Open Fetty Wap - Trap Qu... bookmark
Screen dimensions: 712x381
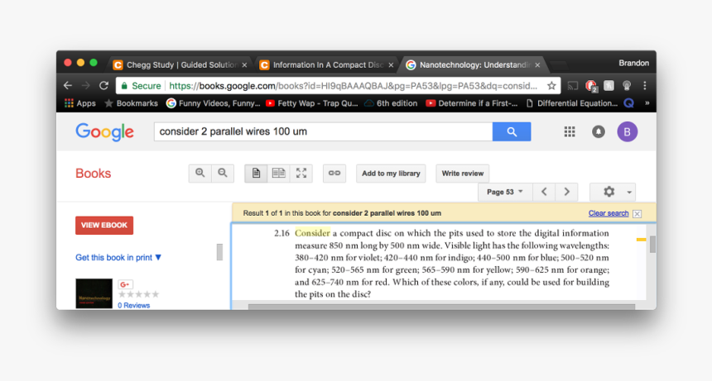coord(312,103)
